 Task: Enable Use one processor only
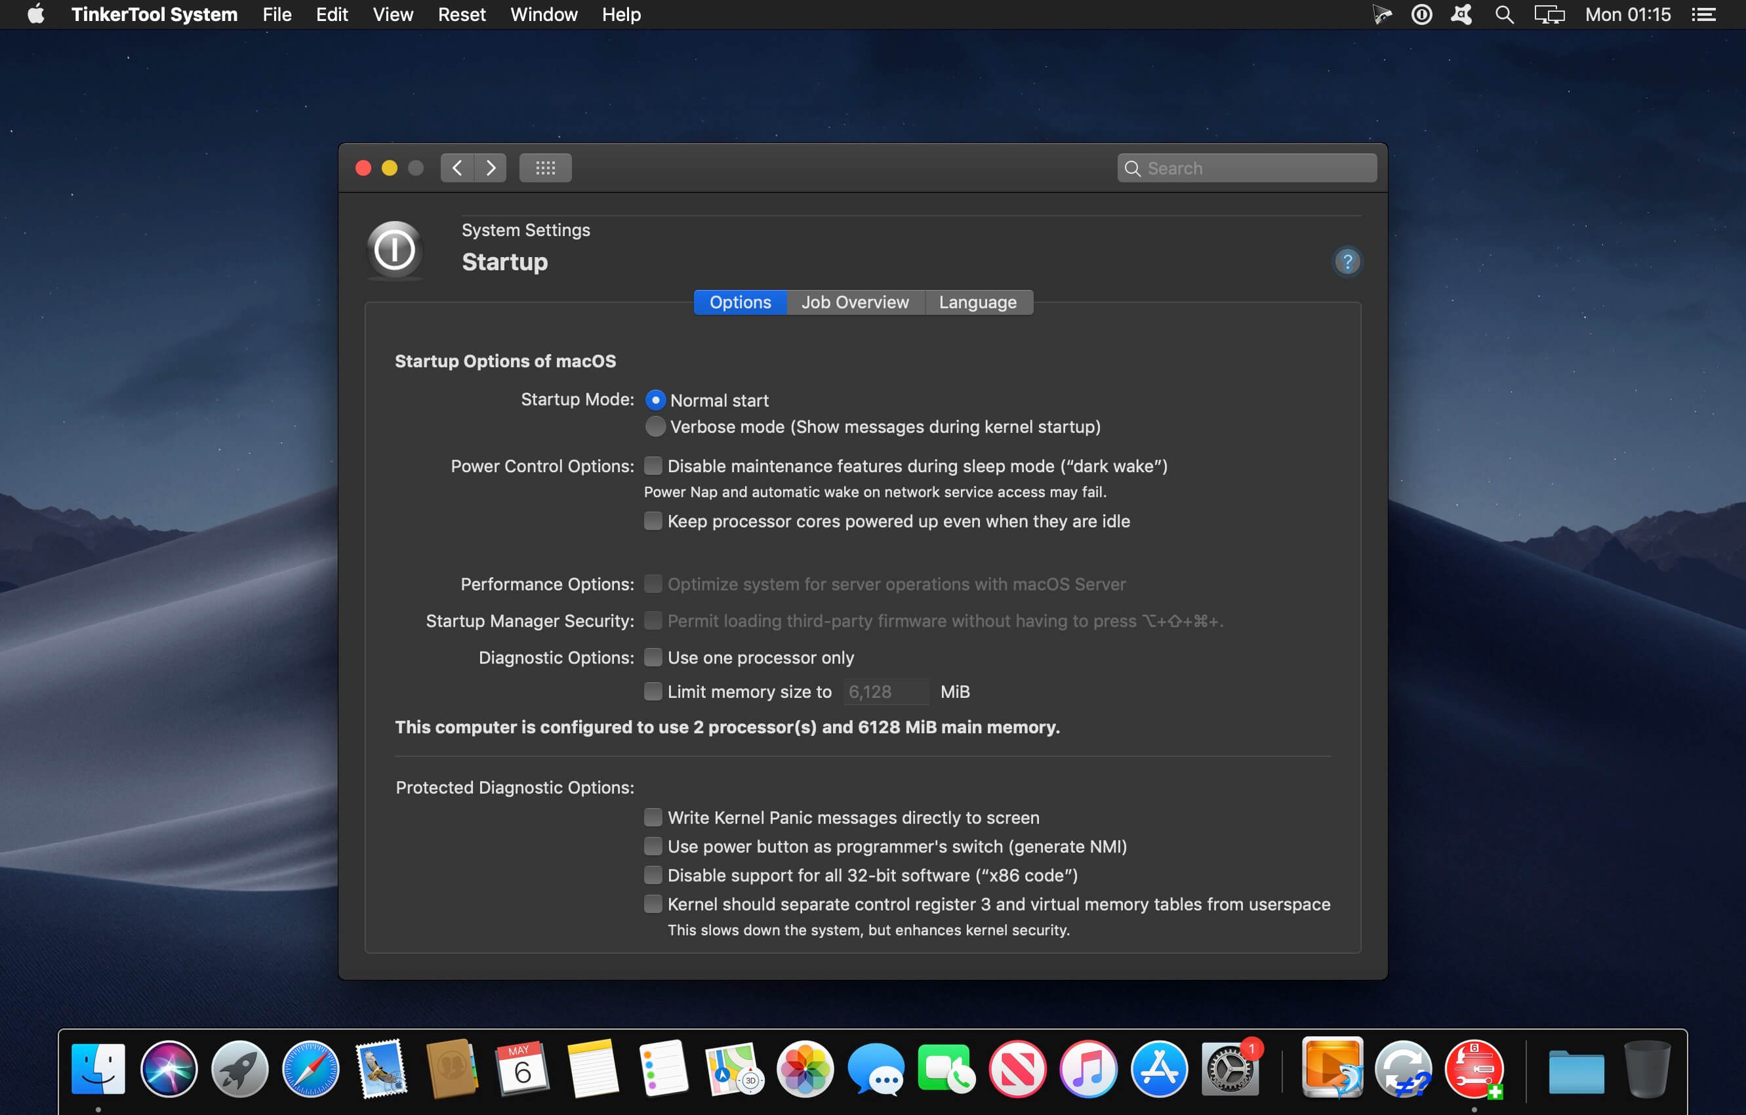tap(653, 657)
